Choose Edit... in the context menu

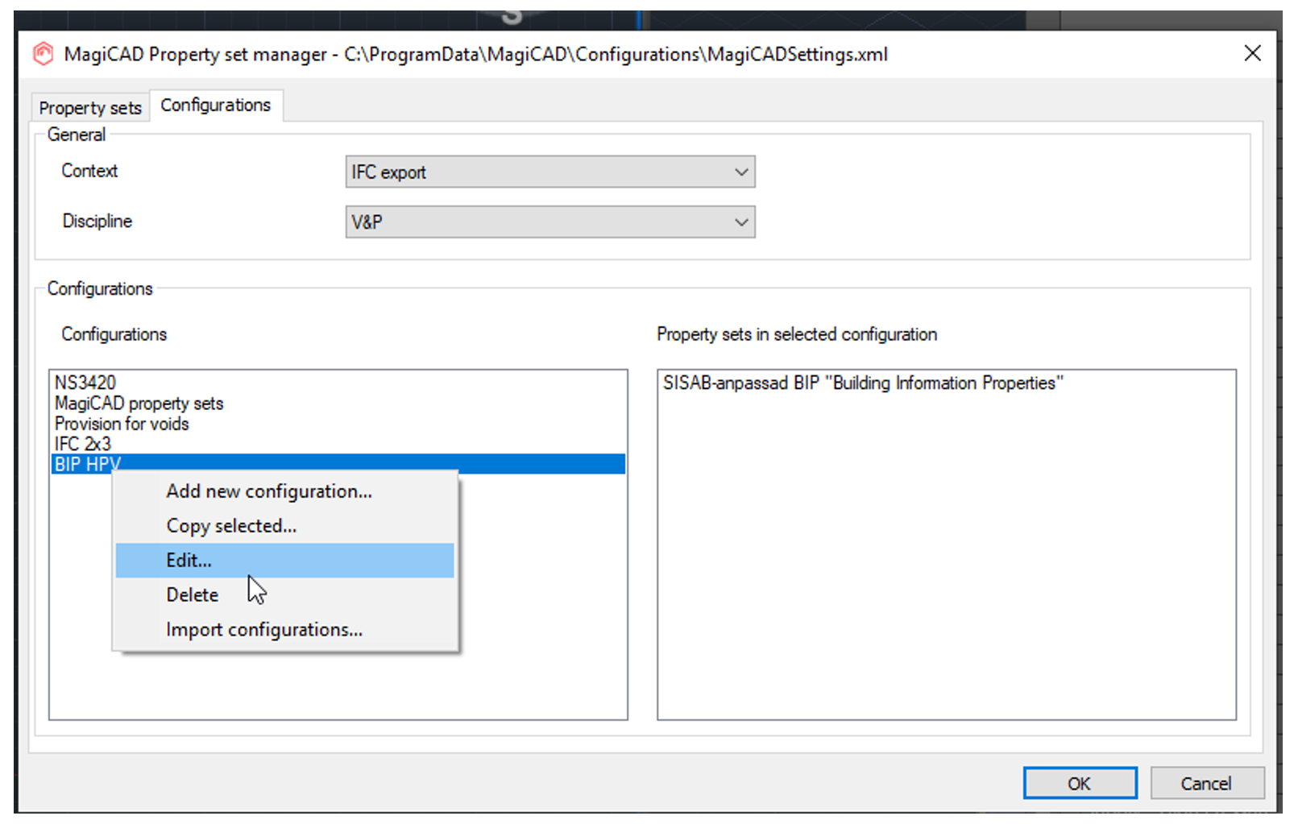coord(285,561)
